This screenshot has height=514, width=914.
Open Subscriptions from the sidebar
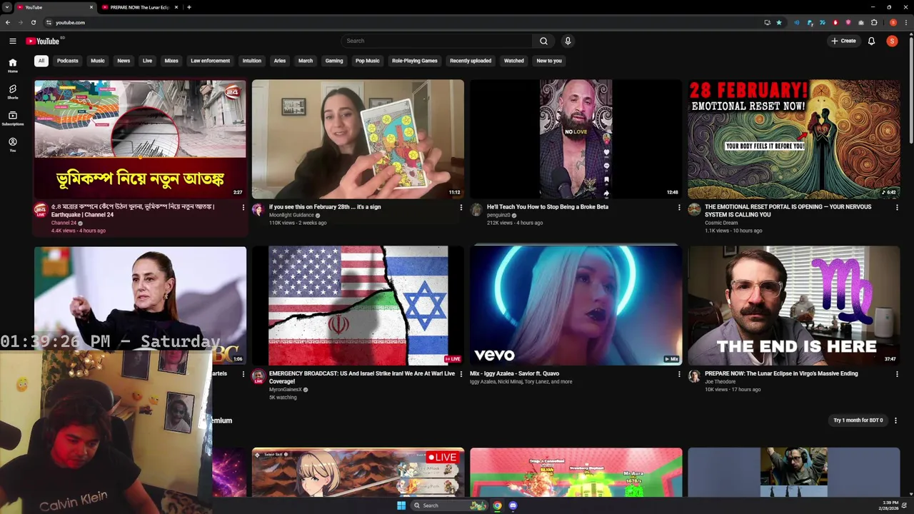point(12,118)
